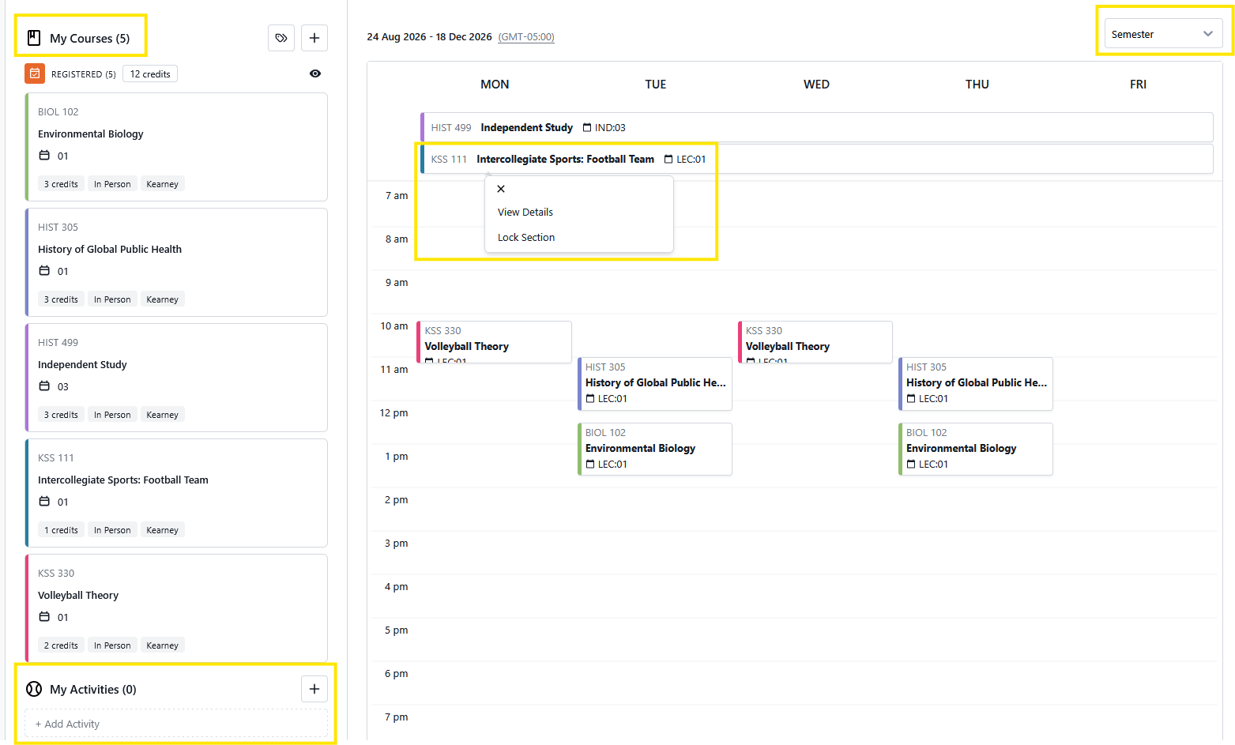Screen dimensions: 1235x745
Task: Click KSS 111 Football Team all-day event
Action: (817, 159)
